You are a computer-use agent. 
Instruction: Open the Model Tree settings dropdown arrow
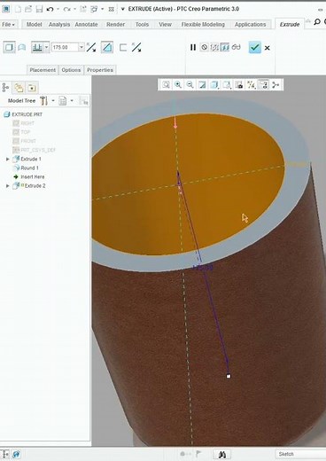pyautogui.click(x=53, y=101)
